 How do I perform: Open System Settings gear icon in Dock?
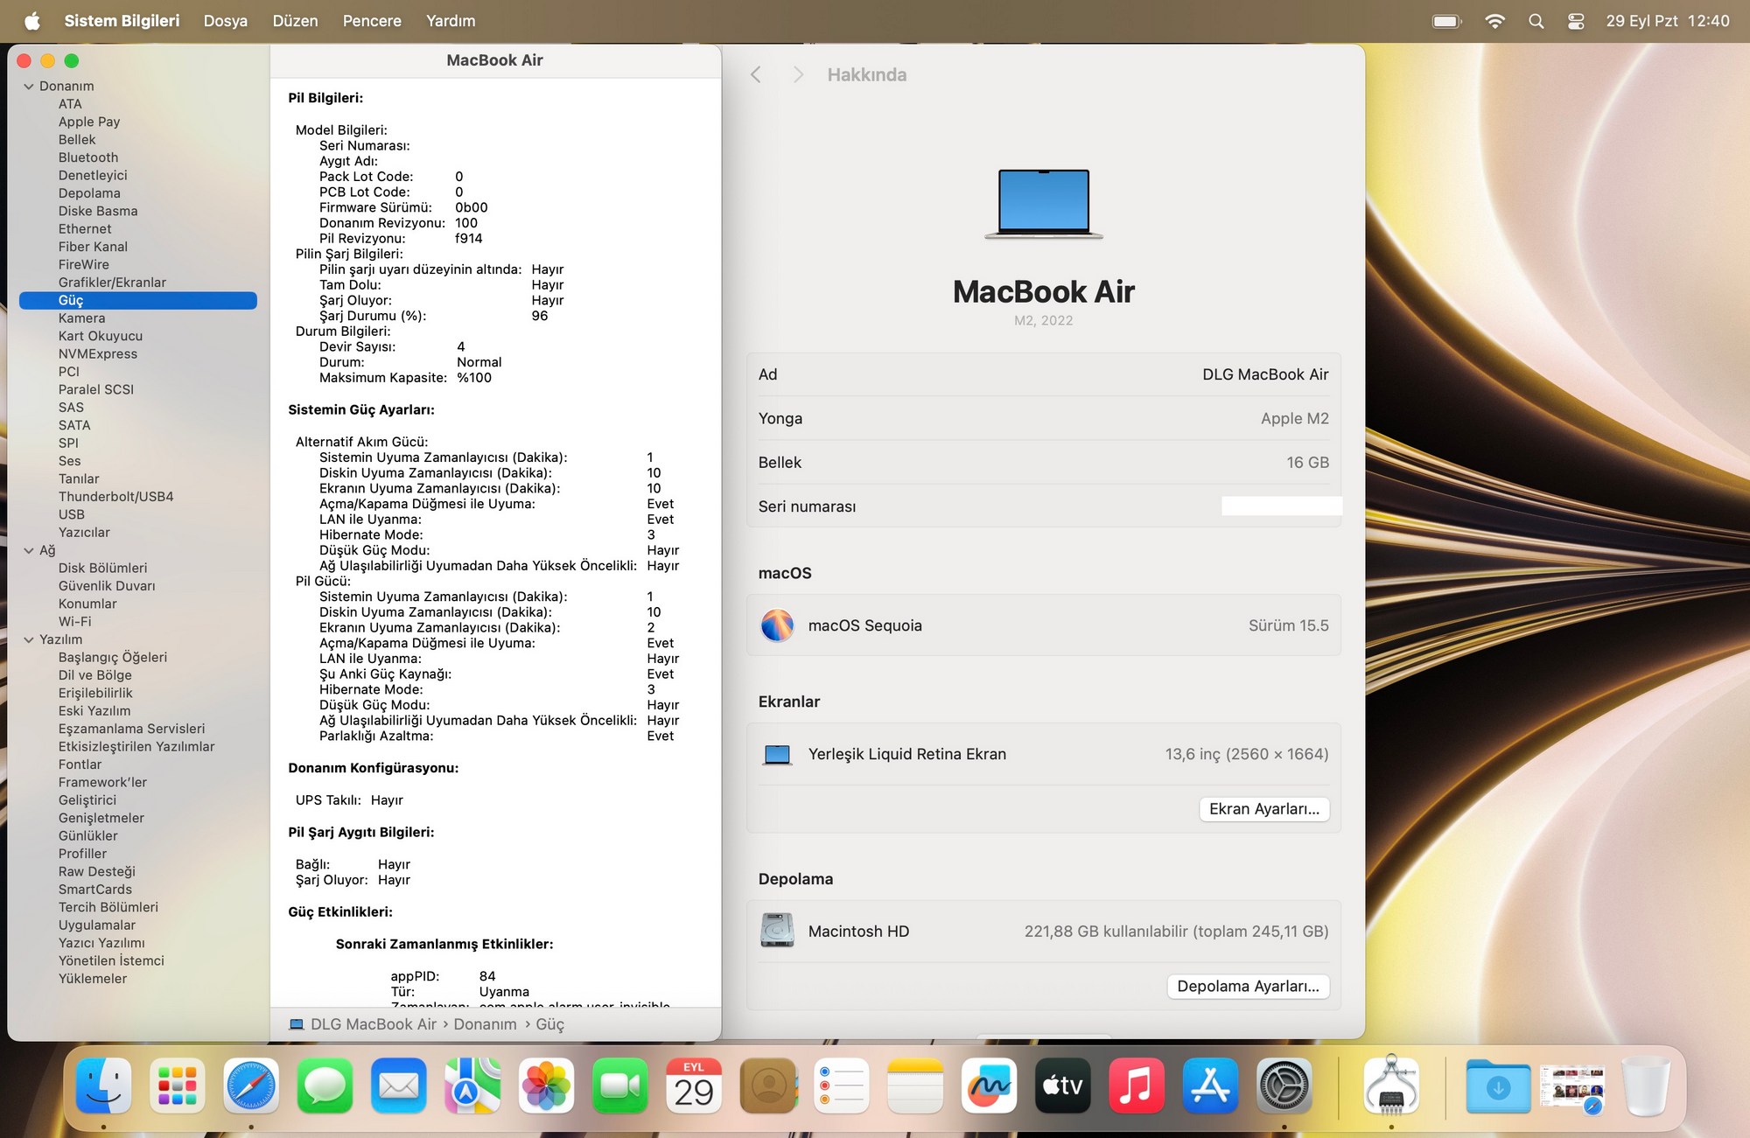[1284, 1086]
